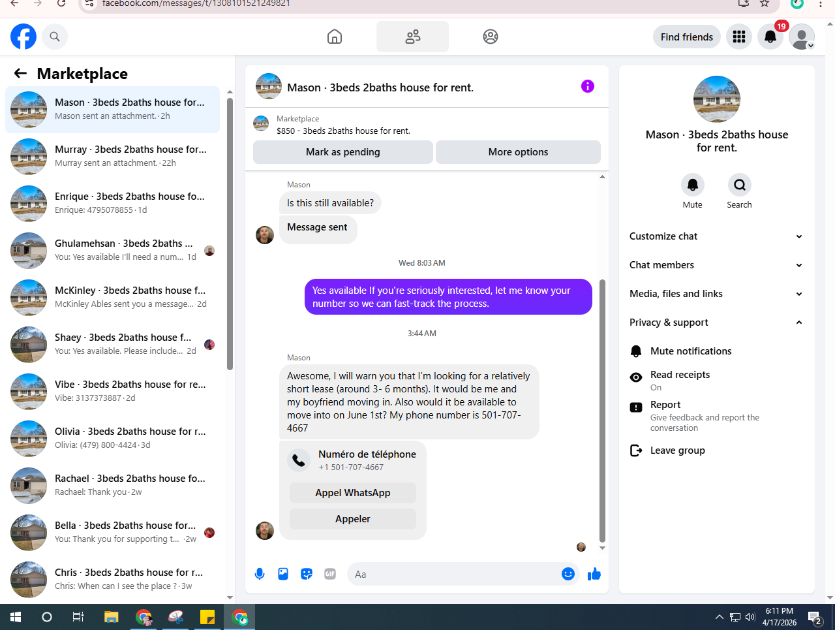The height and width of the screenshot is (630, 835).
Task: Click the phone icon in number card
Action: point(299,460)
